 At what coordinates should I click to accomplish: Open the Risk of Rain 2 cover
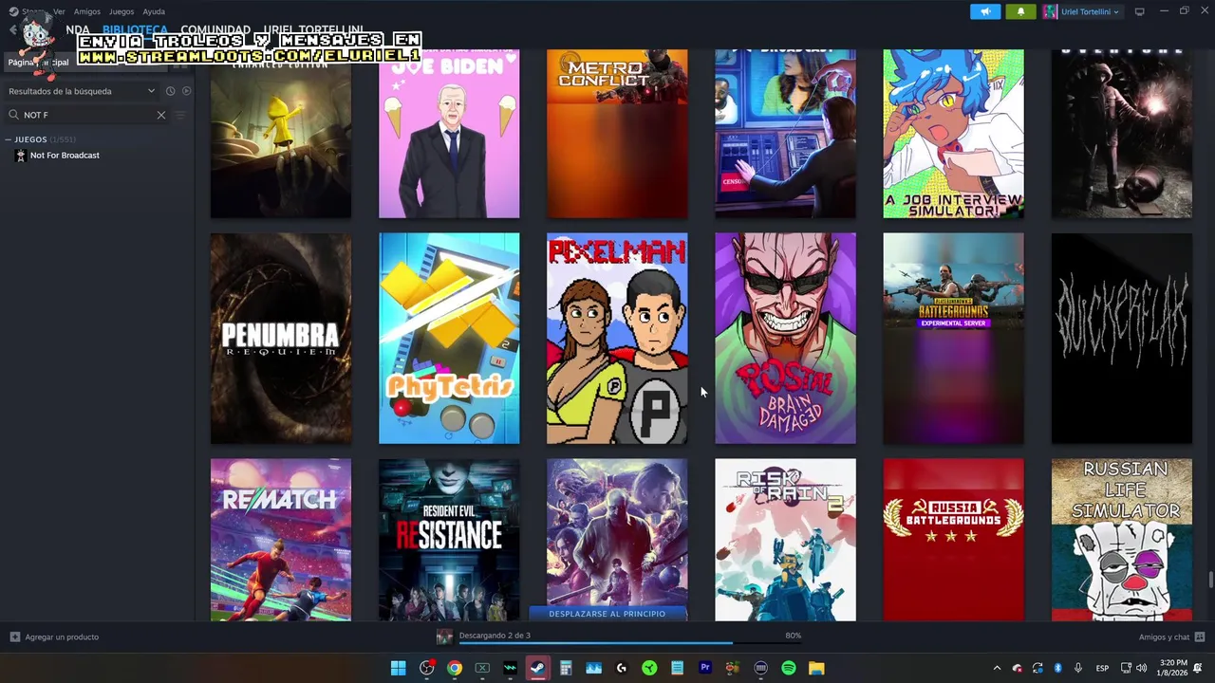[785, 540]
